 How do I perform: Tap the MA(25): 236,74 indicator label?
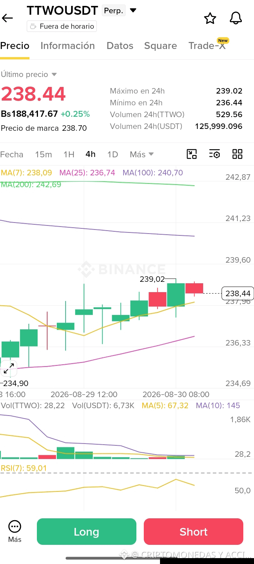(x=87, y=173)
